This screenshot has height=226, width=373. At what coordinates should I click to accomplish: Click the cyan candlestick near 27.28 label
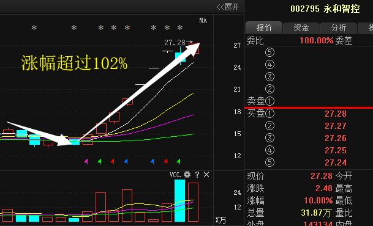pos(180,57)
